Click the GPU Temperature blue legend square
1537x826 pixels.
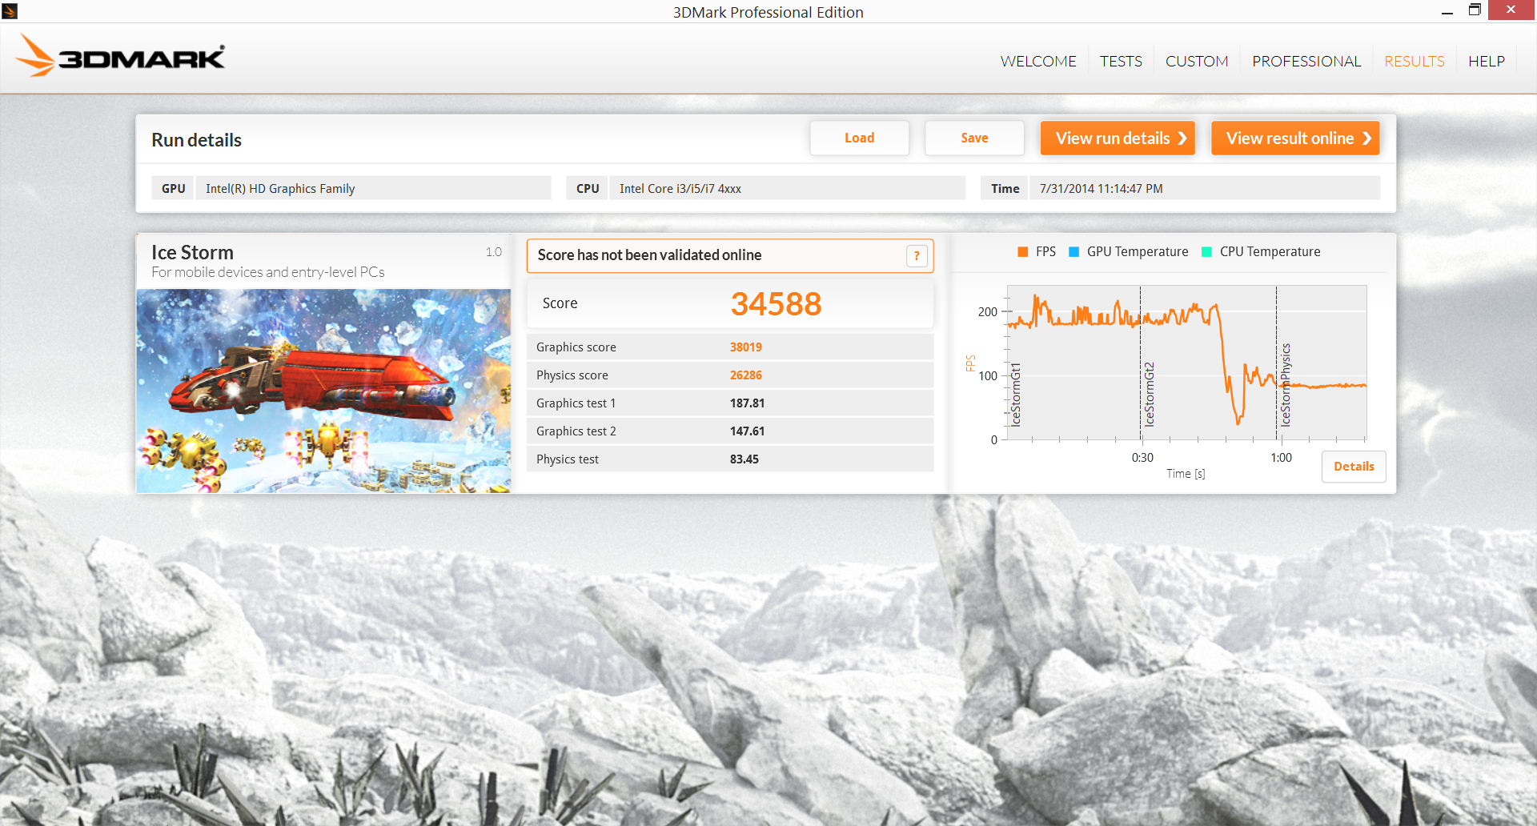click(x=1074, y=252)
